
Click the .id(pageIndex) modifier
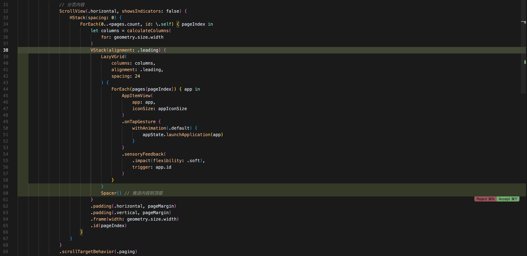tap(109, 226)
